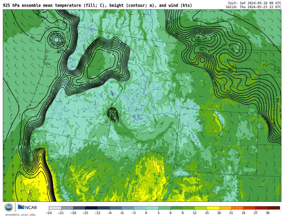Pick the darkest brown swatch right of 30
Image resolution: width=284 pixels, height=218 pixels.
[x=273, y=208]
